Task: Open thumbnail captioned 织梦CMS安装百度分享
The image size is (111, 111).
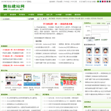Action: tap(50, 80)
